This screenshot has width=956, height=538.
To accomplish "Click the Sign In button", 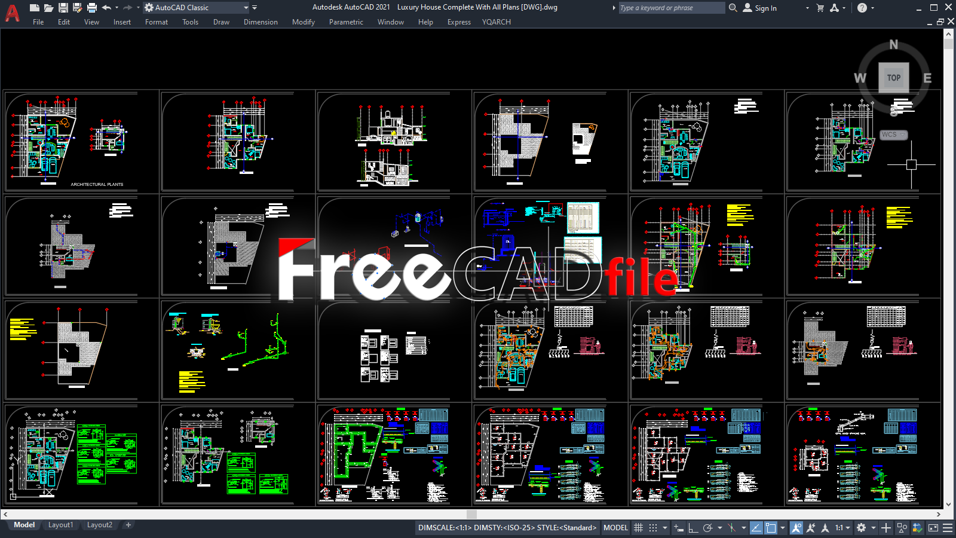I will click(x=760, y=8).
